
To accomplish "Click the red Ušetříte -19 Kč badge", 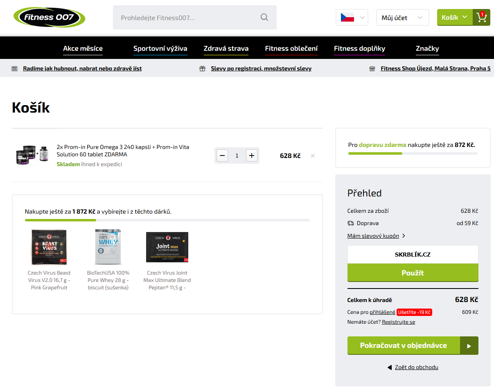I will coord(414,312).
